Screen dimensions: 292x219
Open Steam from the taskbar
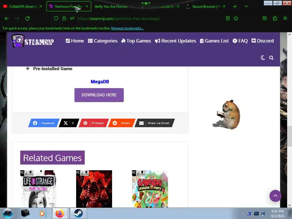(78, 213)
